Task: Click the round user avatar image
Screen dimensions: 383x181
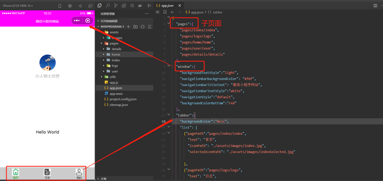Action: (x=47, y=63)
